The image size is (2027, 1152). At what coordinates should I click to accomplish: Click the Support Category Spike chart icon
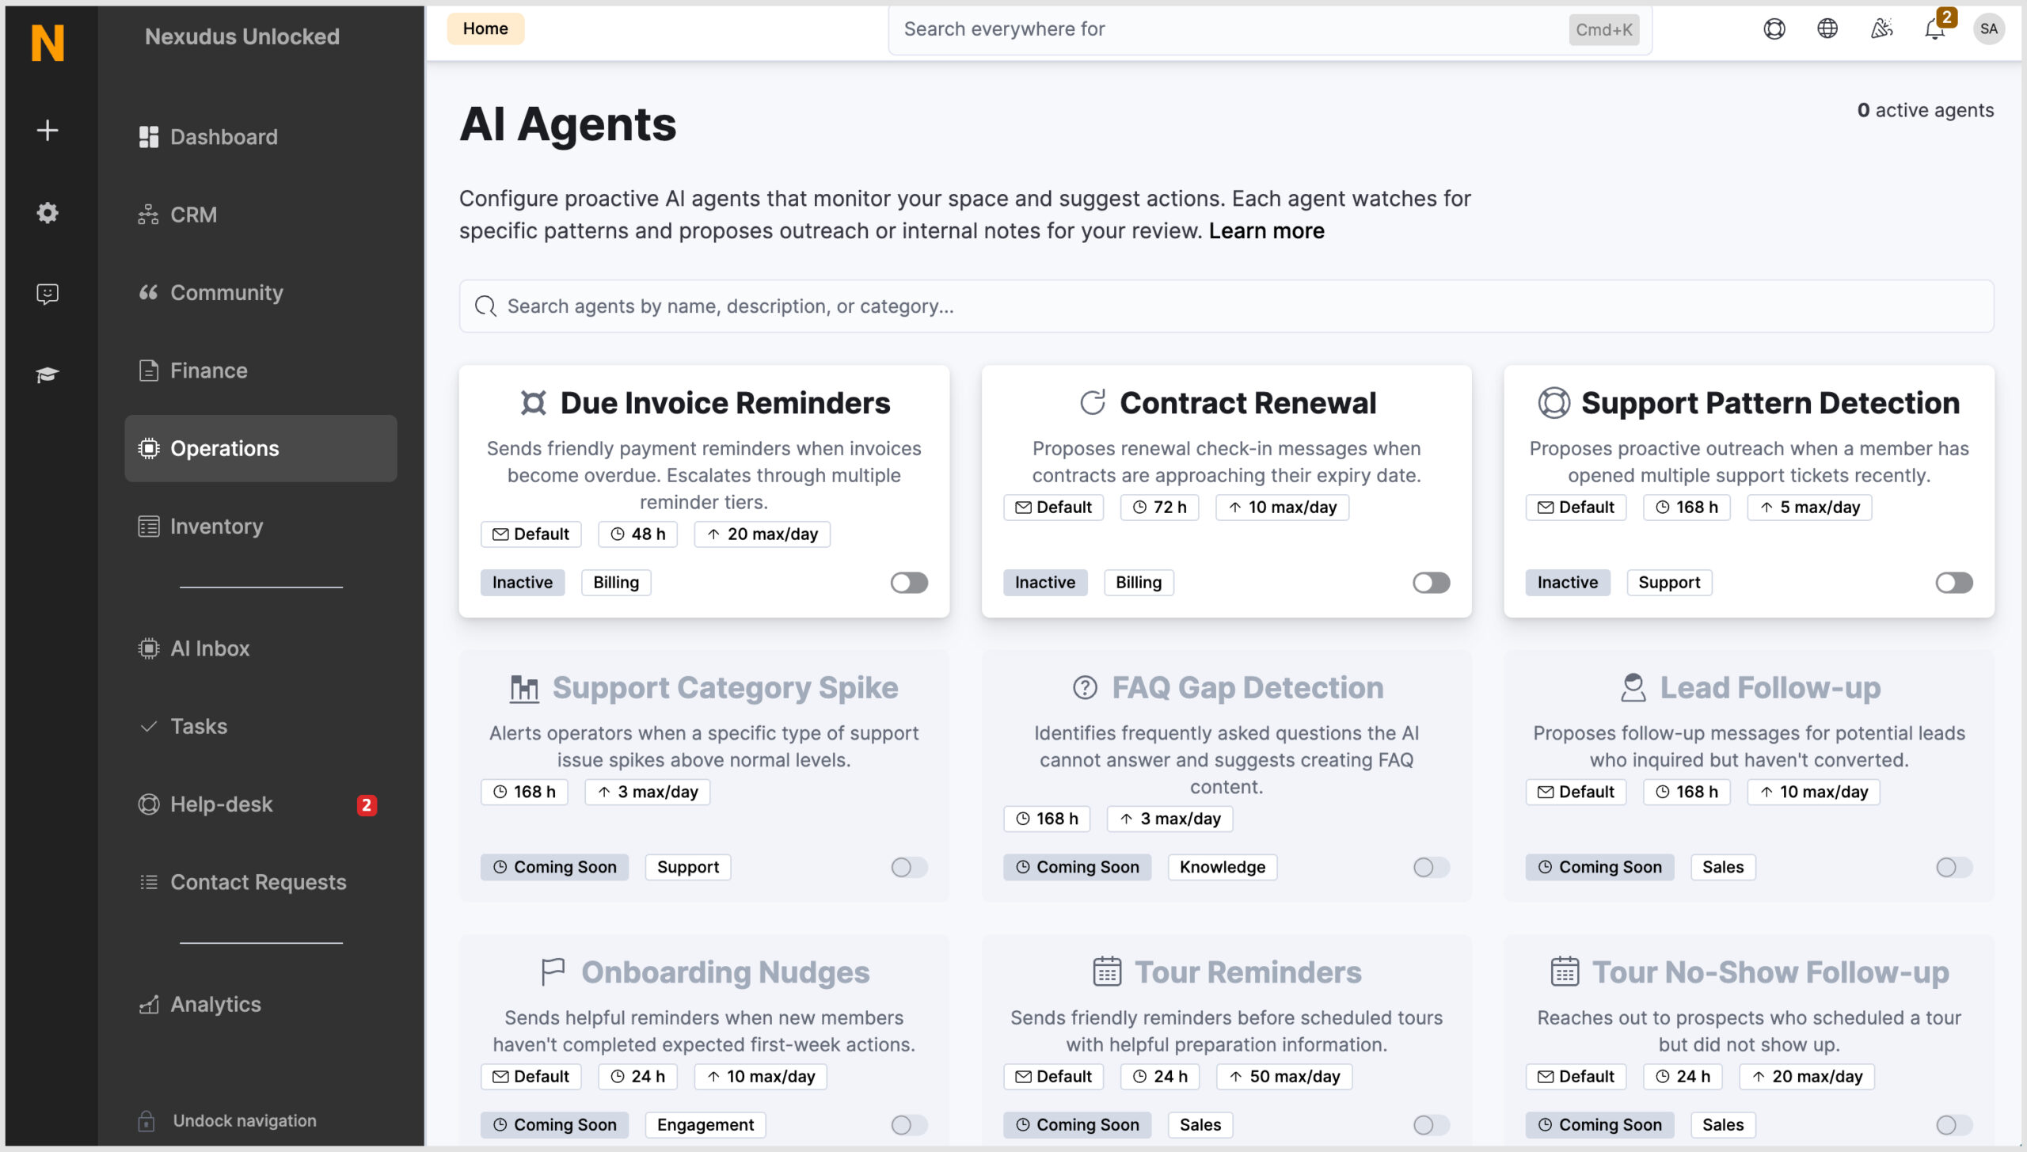(524, 688)
